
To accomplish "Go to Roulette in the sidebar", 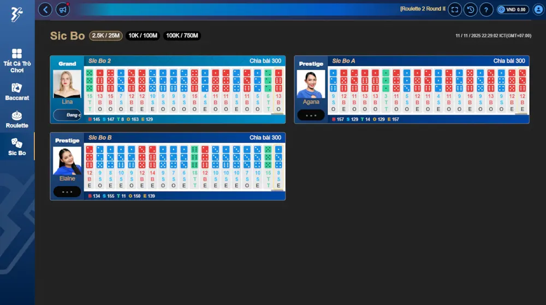I will click(17, 120).
